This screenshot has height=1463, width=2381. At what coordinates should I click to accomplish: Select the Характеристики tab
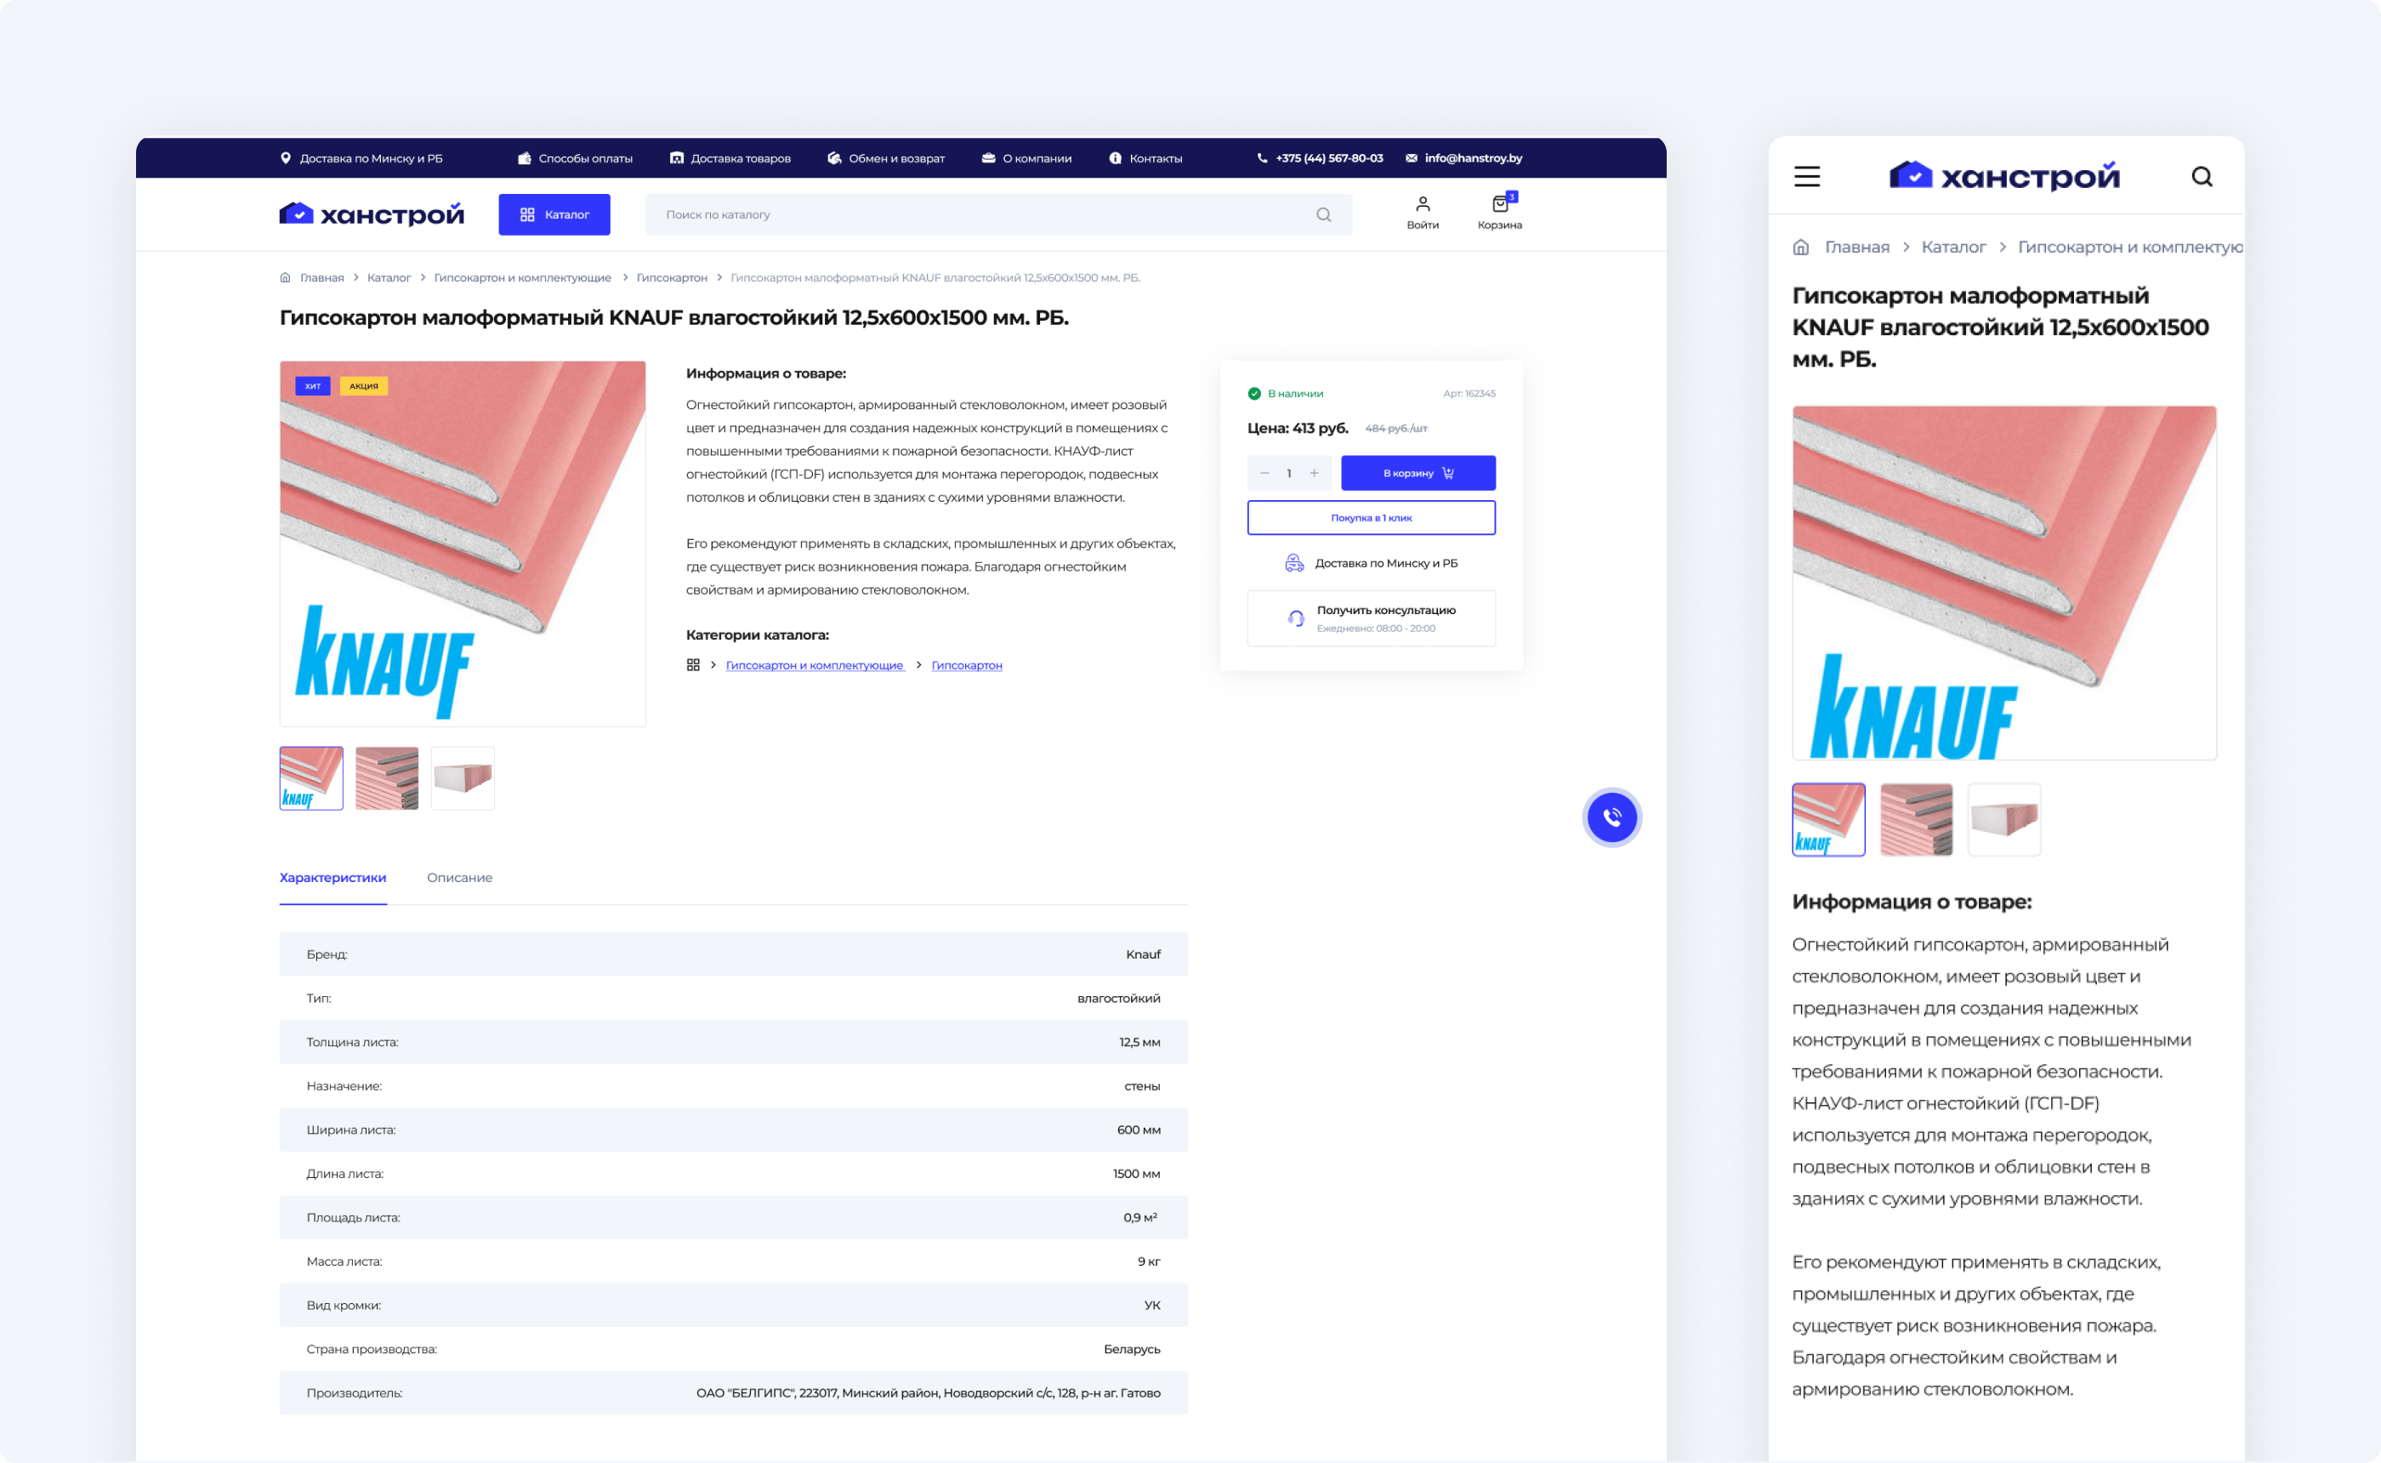click(332, 878)
